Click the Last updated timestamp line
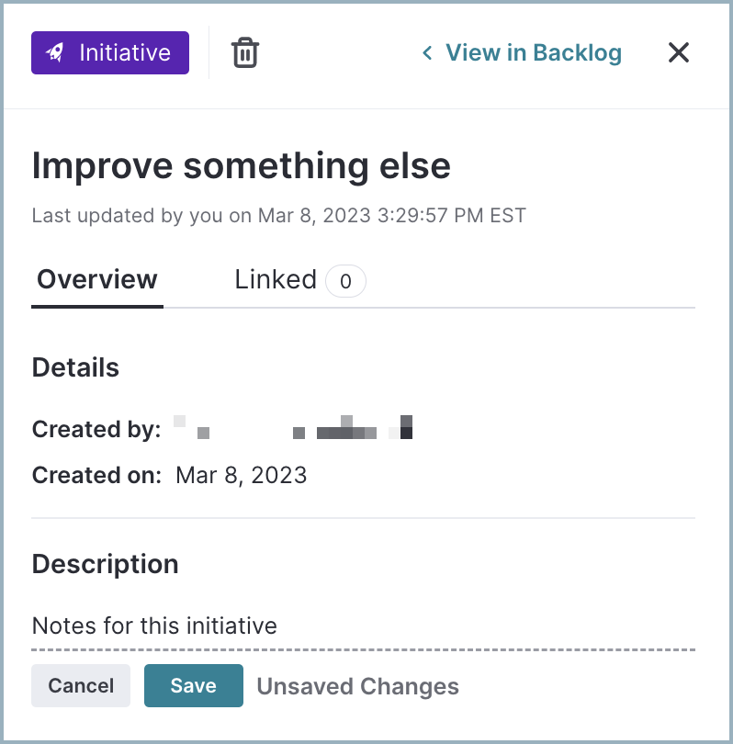Screen dimensions: 733x744 [279, 216]
